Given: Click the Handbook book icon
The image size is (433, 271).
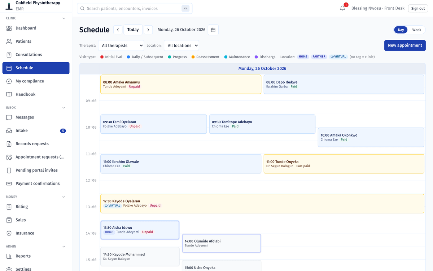Looking at the screenshot, I should coord(9,94).
